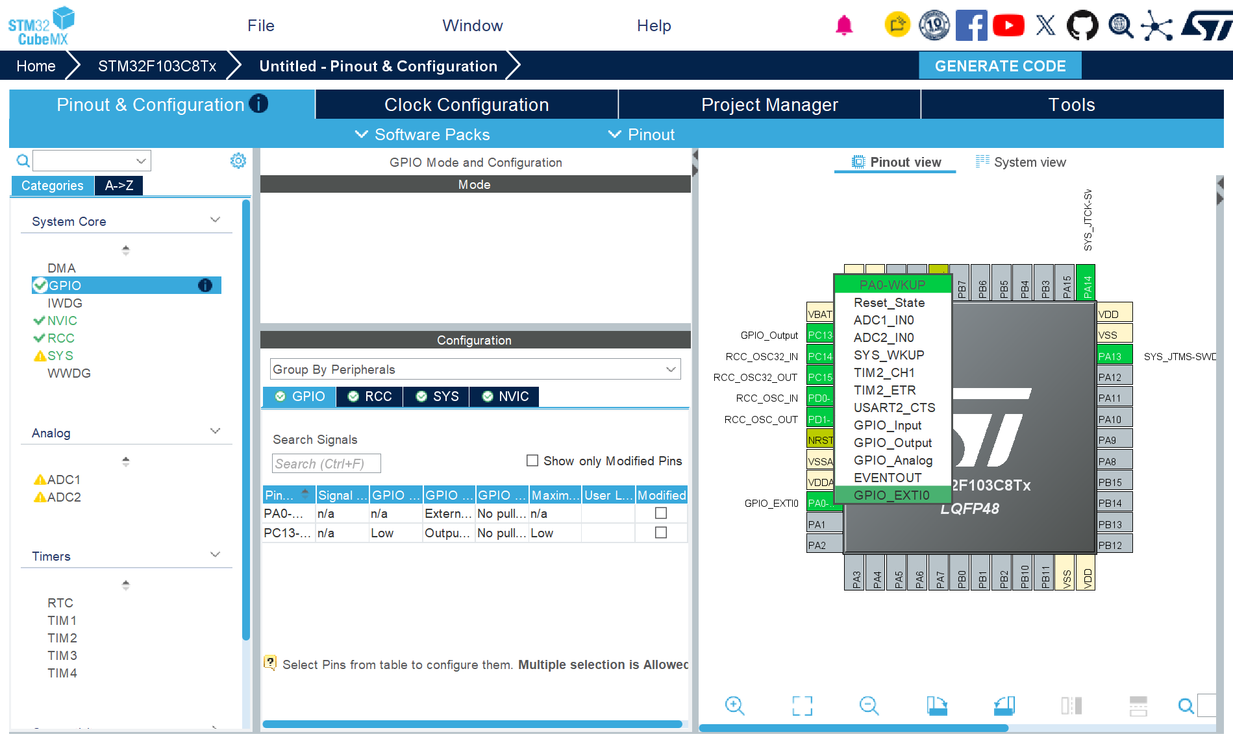Switch to Project Manager tab
This screenshot has width=1233, height=743.
point(769,104)
